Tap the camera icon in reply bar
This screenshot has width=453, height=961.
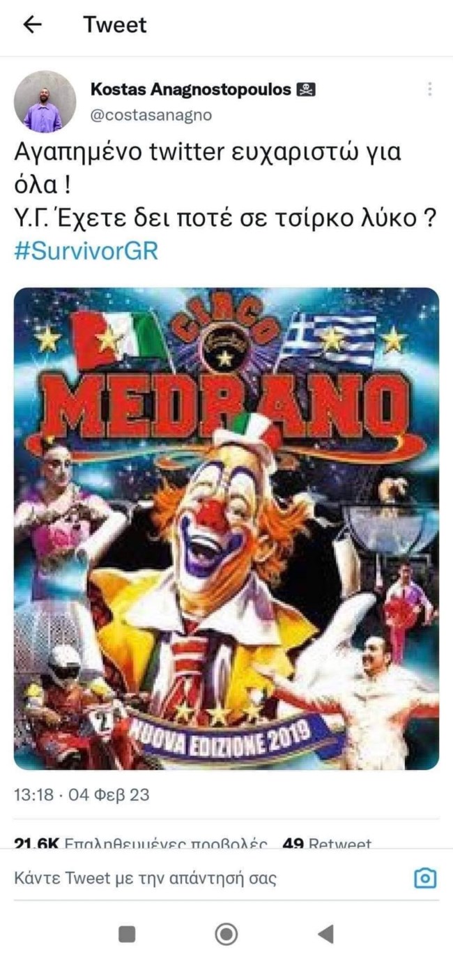click(425, 878)
